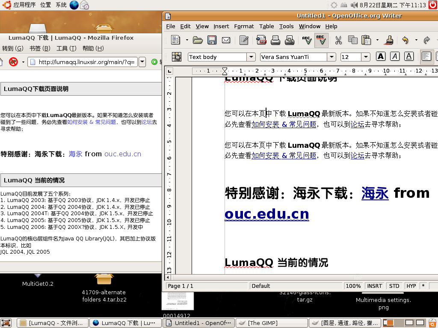This screenshot has height=328, width=438.
Task: Open the Insert menu in Writer
Action: [221, 26]
